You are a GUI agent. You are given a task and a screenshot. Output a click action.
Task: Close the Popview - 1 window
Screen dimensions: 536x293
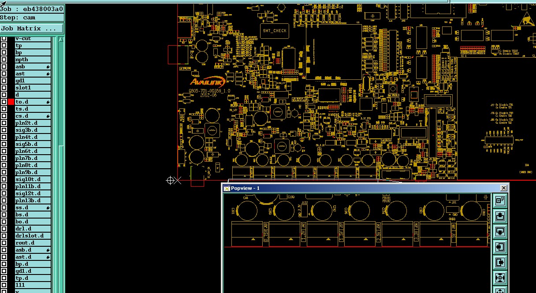(503, 188)
